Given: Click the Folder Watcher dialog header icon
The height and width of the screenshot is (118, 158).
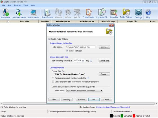Looking at the screenshot, I should [x=109, y=31].
